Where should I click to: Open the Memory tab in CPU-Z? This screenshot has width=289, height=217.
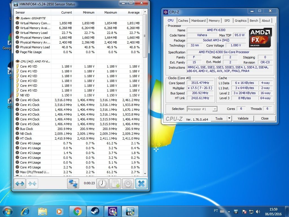coord(214,21)
